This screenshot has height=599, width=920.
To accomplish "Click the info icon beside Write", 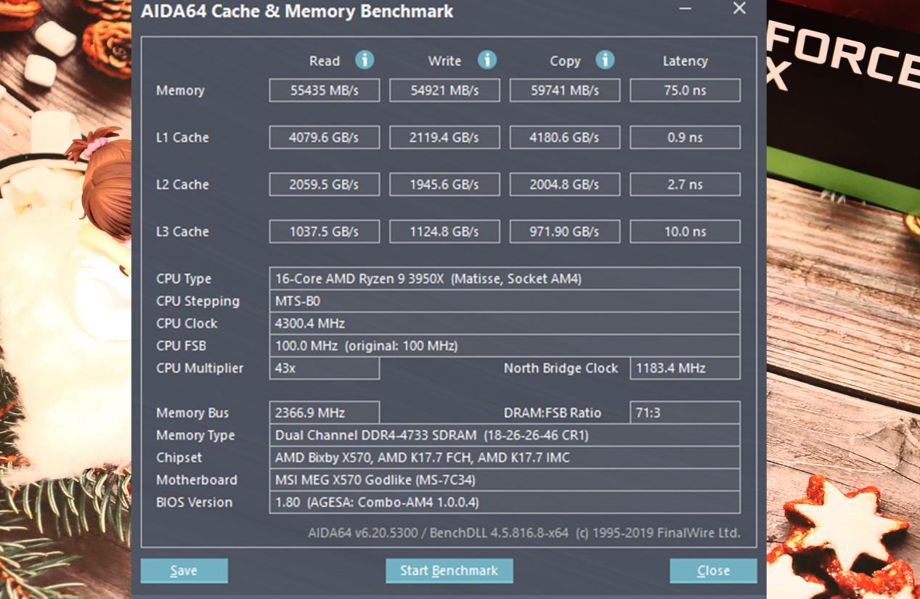I will coord(487,60).
